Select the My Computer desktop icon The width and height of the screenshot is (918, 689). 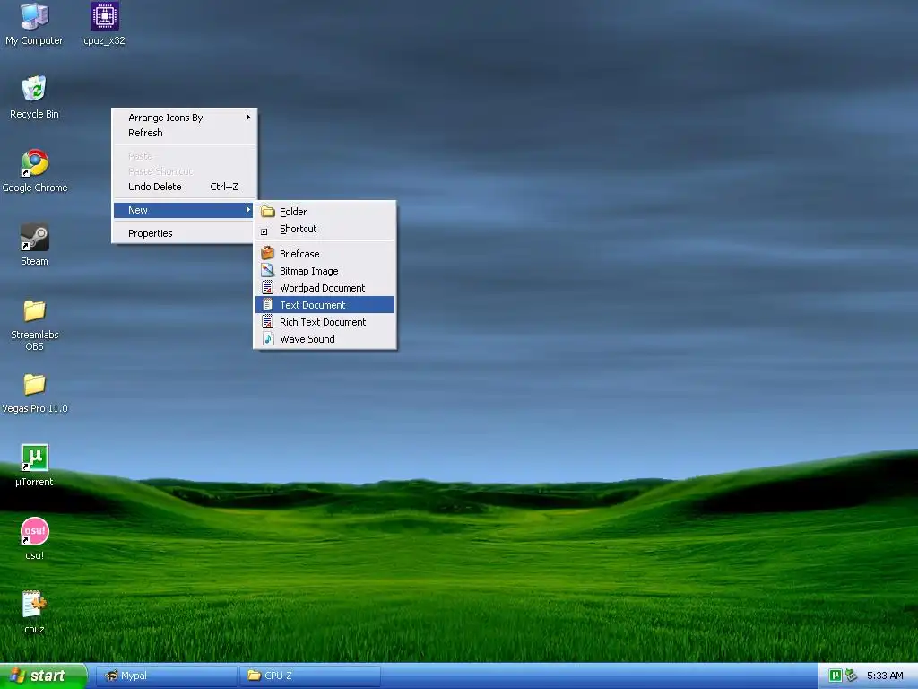click(x=34, y=24)
